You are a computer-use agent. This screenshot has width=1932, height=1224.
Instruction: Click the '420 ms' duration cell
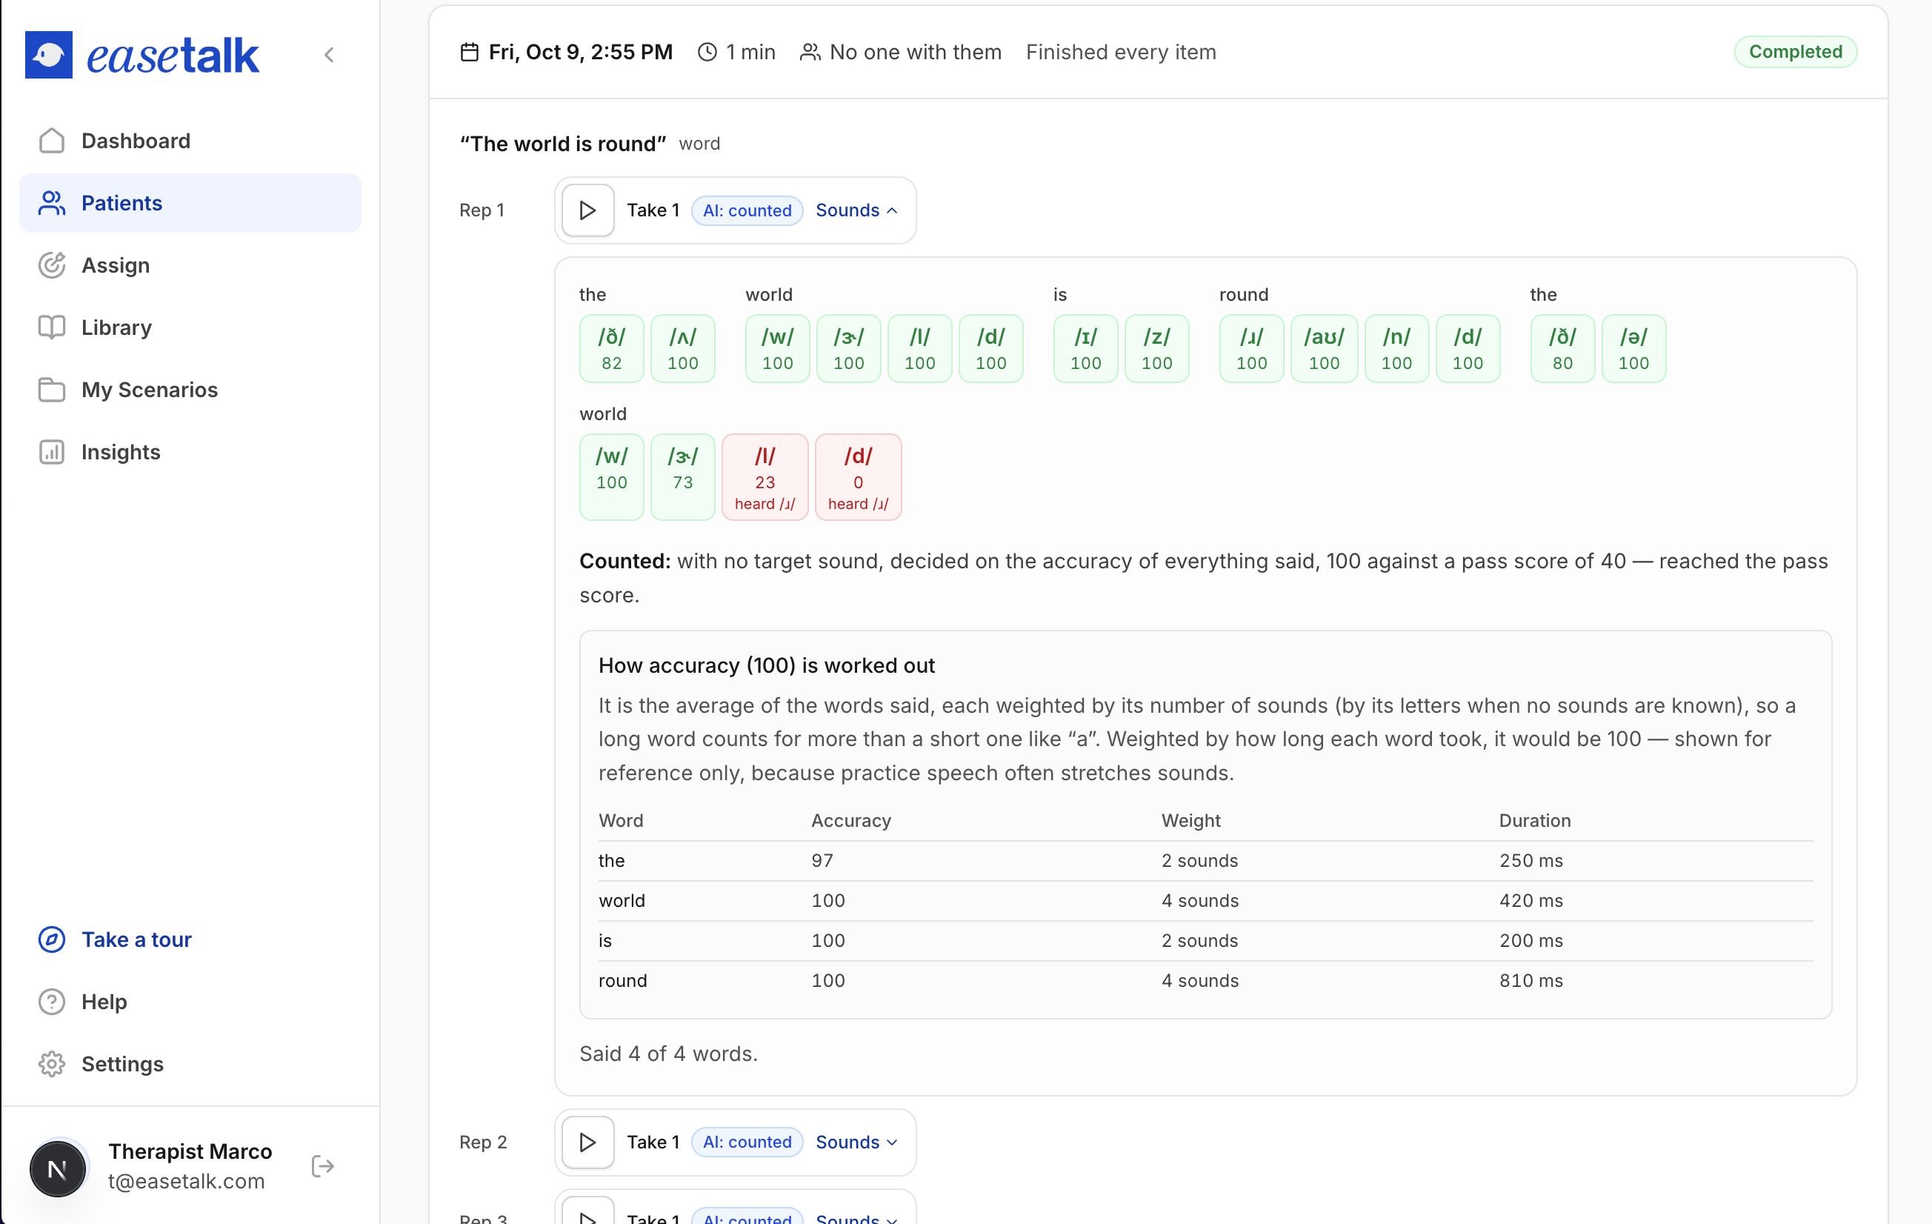pyautogui.click(x=1530, y=900)
